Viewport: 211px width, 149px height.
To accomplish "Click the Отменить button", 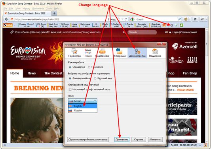I will click(155, 140).
